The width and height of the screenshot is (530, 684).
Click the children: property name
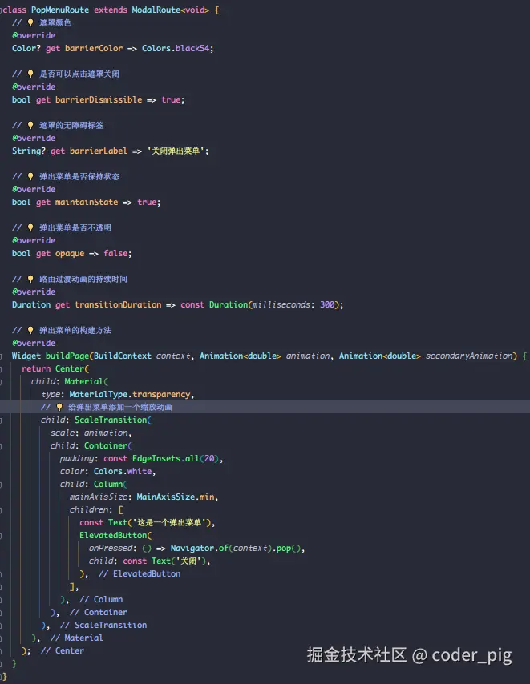pos(91,510)
